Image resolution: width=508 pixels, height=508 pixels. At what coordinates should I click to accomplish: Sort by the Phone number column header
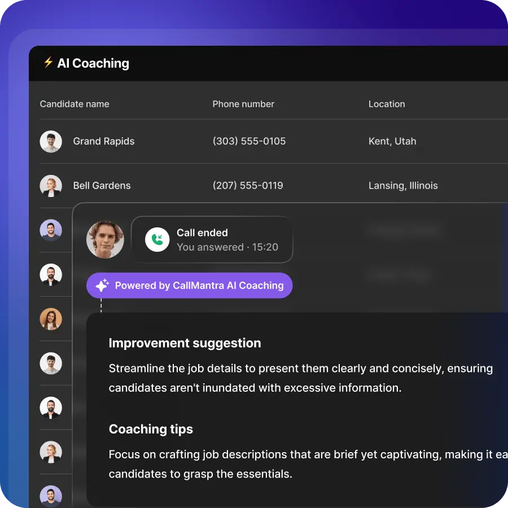pyautogui.click(x=243, y=104)
